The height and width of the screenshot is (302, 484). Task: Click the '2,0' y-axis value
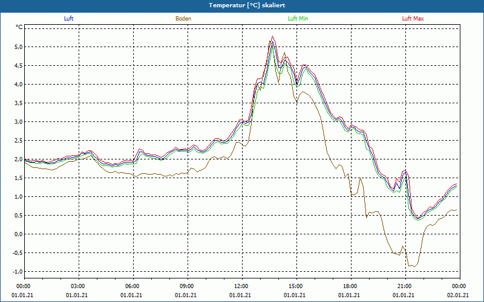[19, 159]
